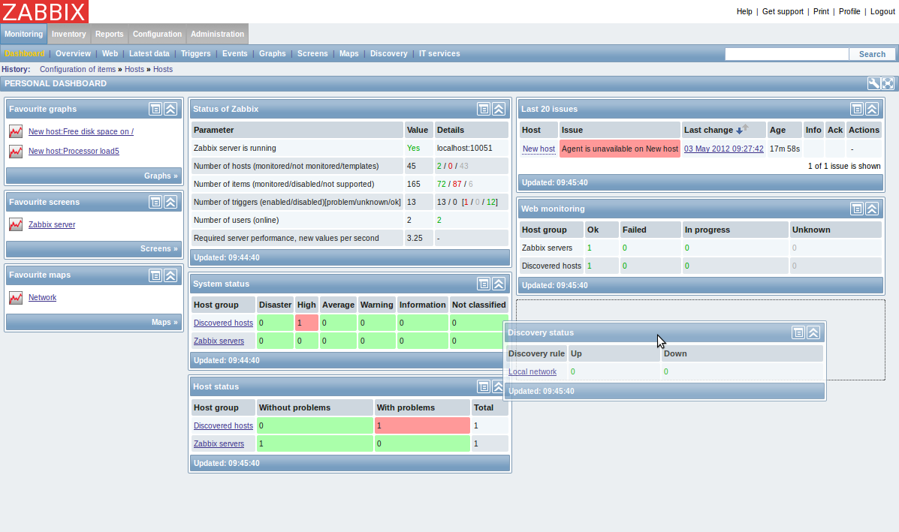
Task: Collapse the Last 20 issues widget
Action: tap(872, 109)
